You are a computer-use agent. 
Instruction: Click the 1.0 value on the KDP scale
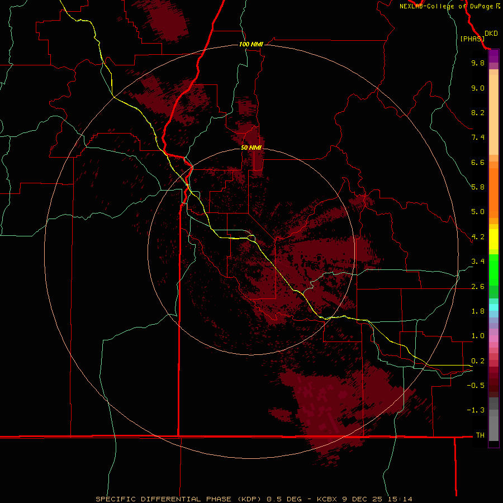click(x=478, y=336)
